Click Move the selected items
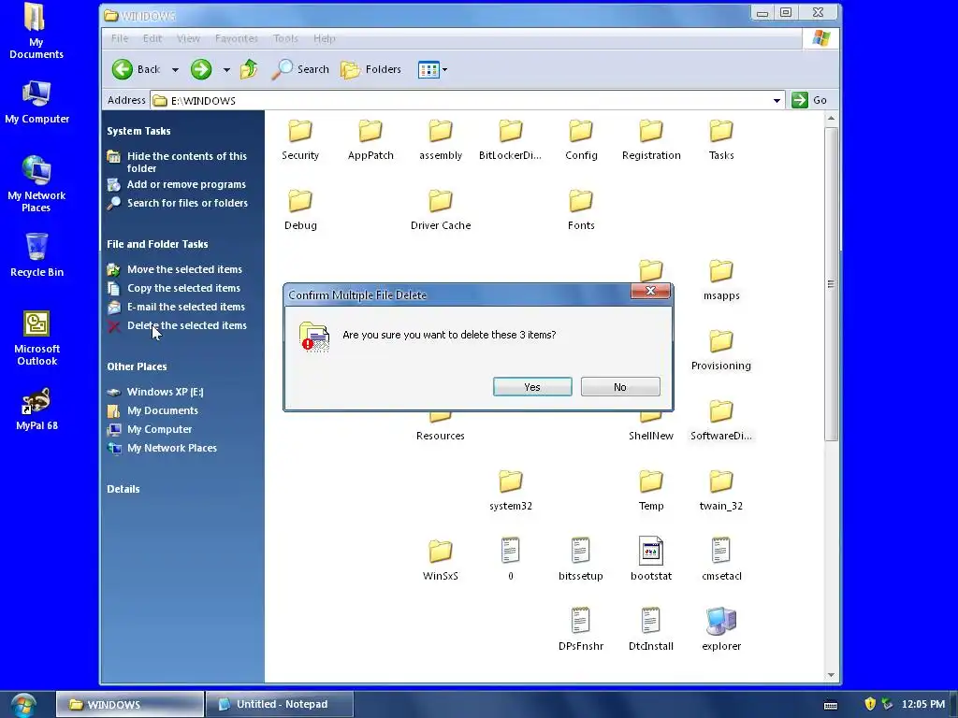 184,269
